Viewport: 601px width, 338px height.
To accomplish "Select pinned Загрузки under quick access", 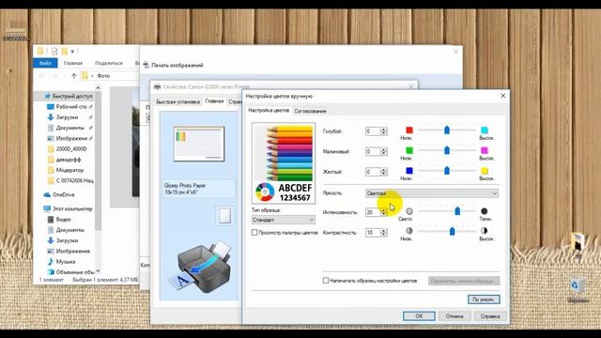I will click(x=67, y=117).
